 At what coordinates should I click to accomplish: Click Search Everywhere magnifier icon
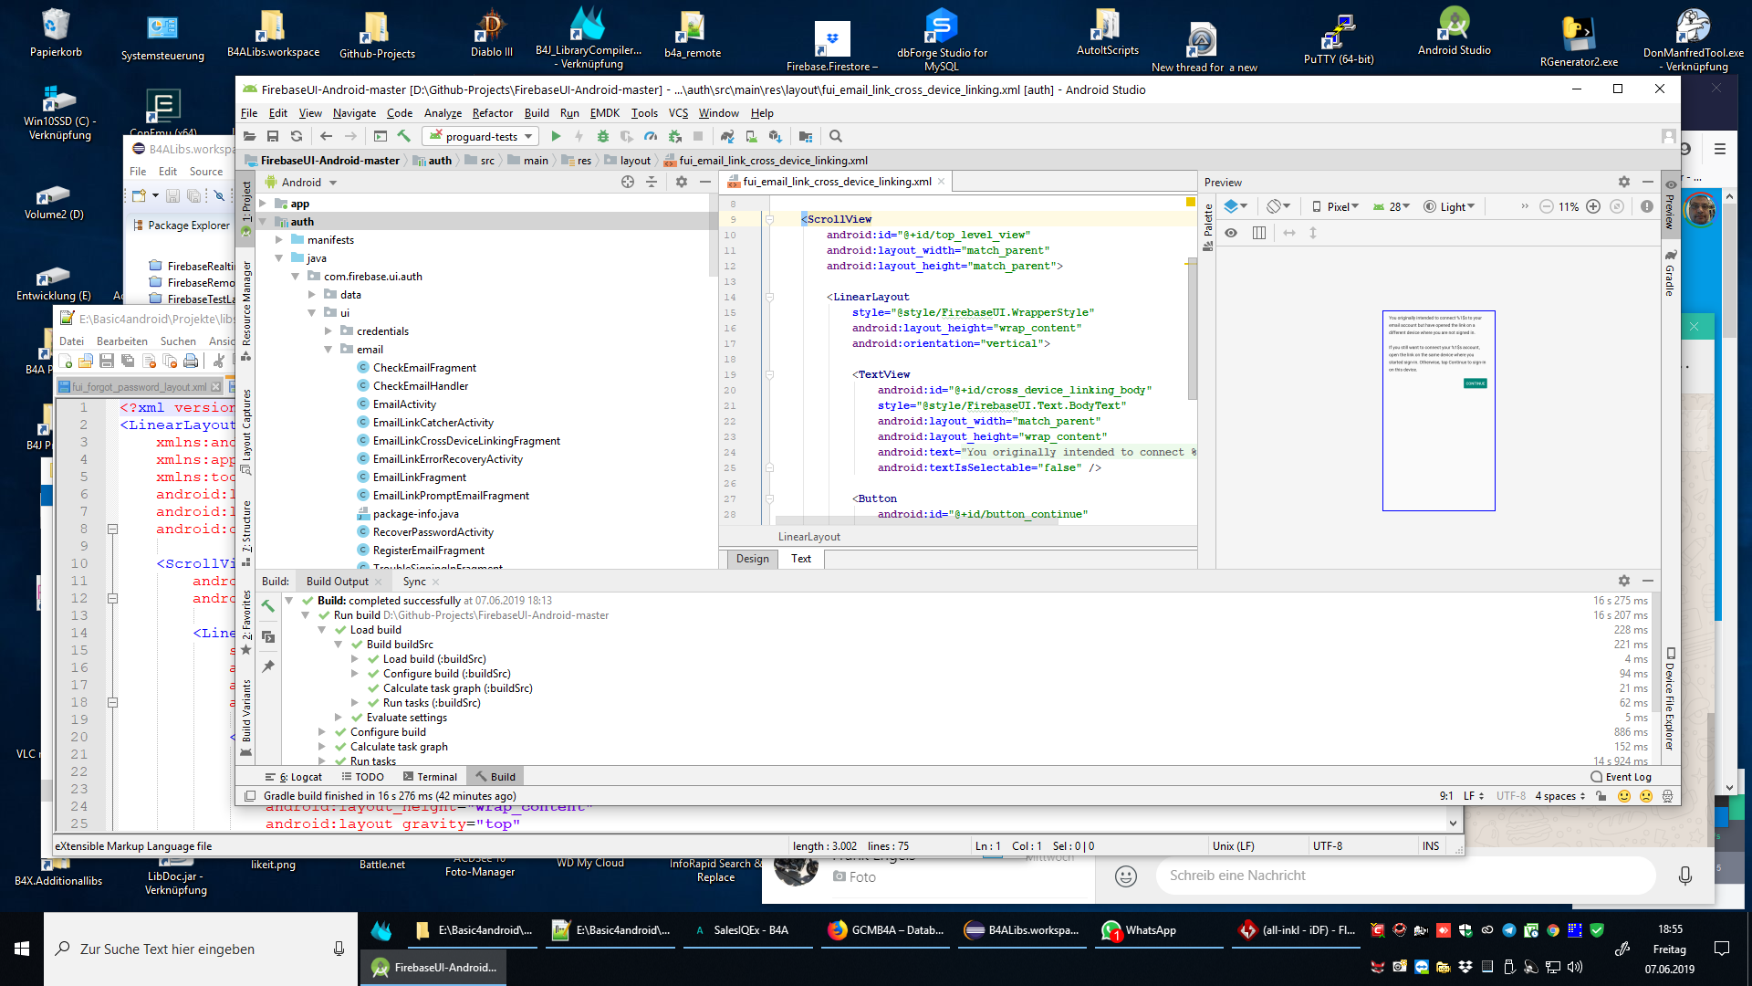[835, 136]
